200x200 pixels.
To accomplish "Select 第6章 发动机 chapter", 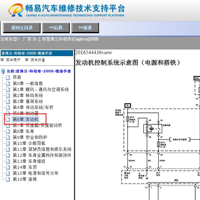I will coord(26,119).
